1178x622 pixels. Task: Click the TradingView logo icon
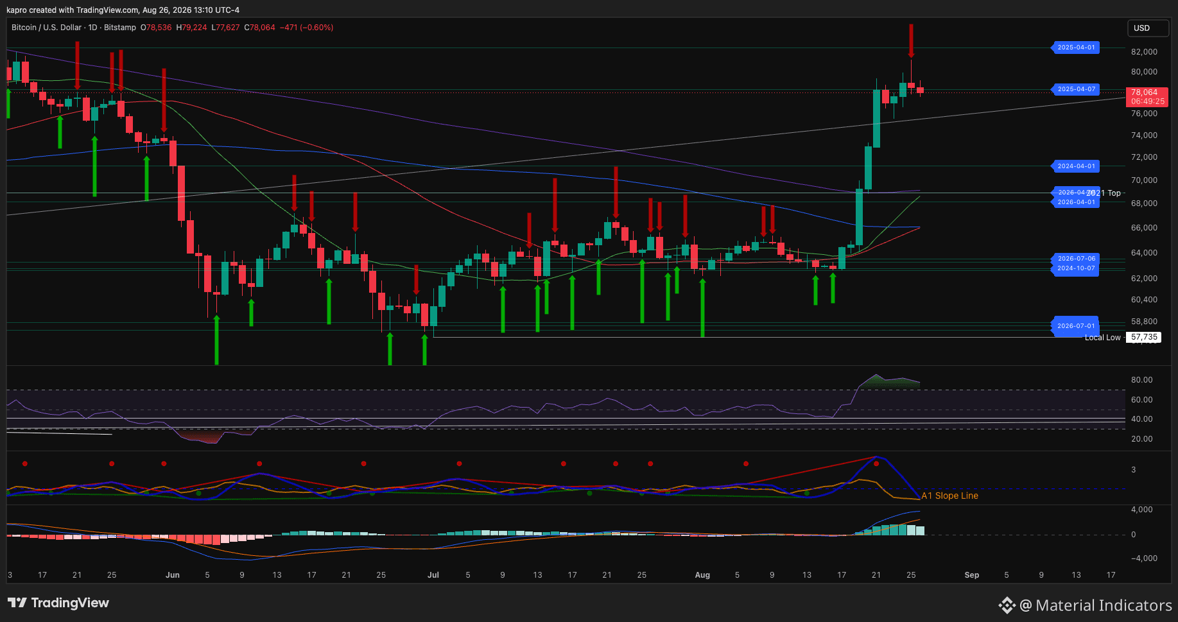[17, 603]
